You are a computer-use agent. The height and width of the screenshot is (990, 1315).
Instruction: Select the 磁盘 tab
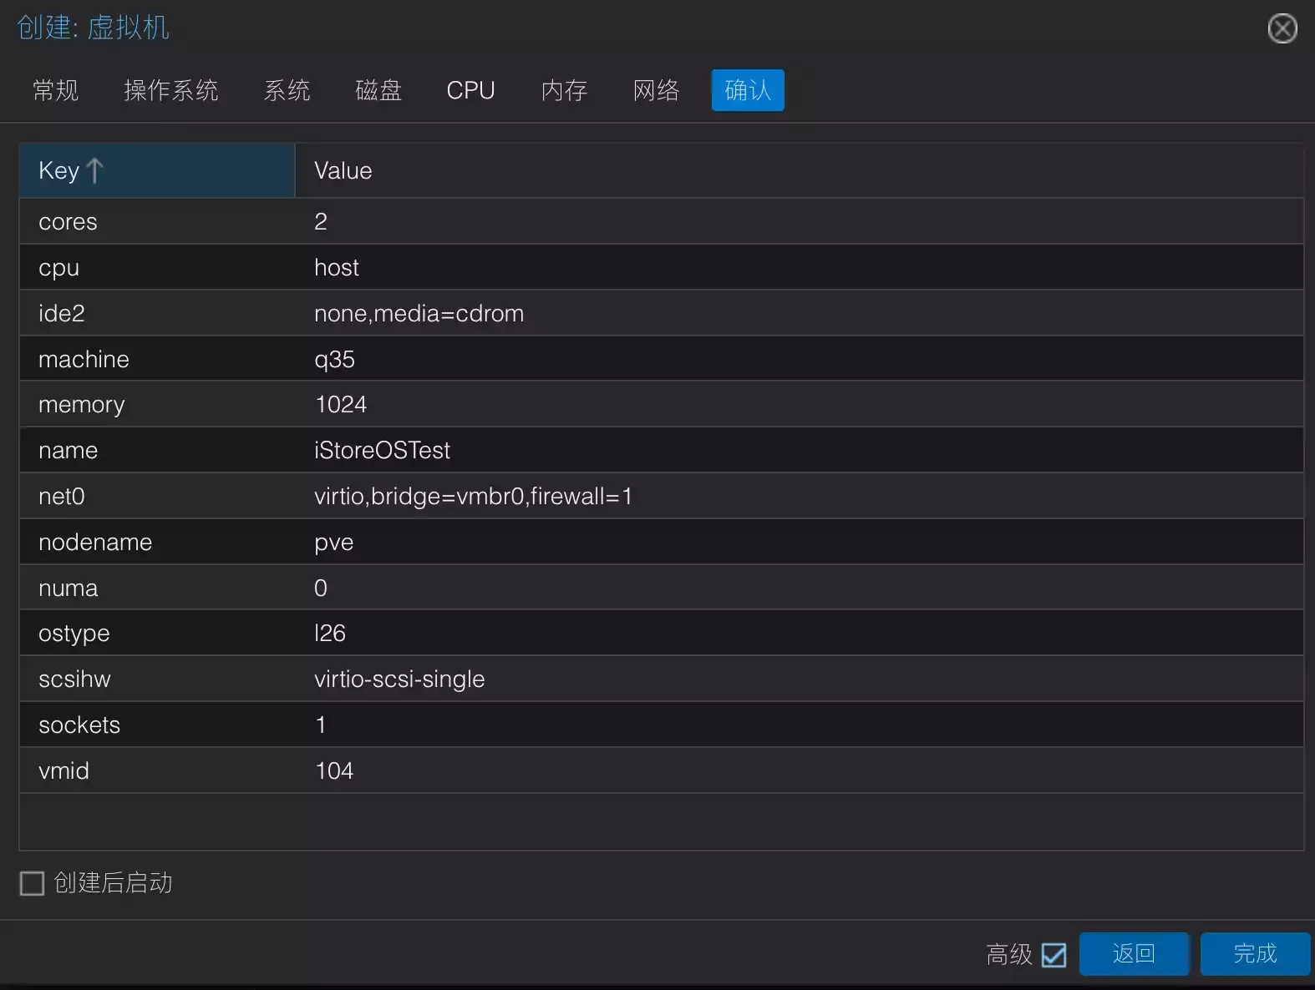378,90
